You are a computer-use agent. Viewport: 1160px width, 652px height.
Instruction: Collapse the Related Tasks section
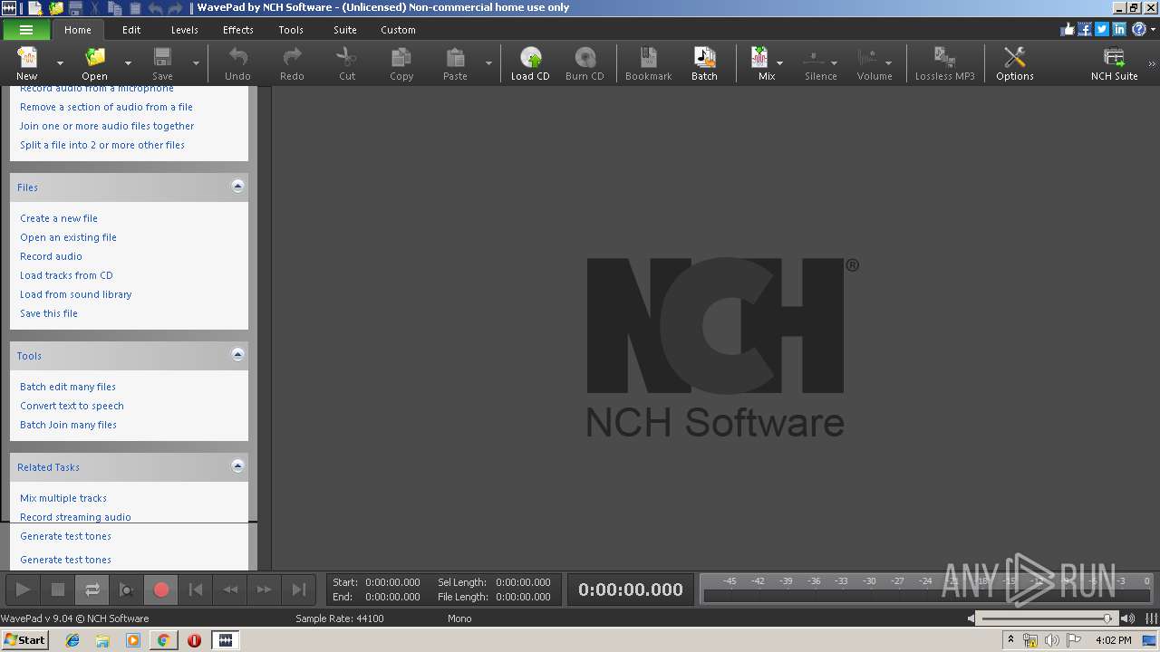(237, 466)
